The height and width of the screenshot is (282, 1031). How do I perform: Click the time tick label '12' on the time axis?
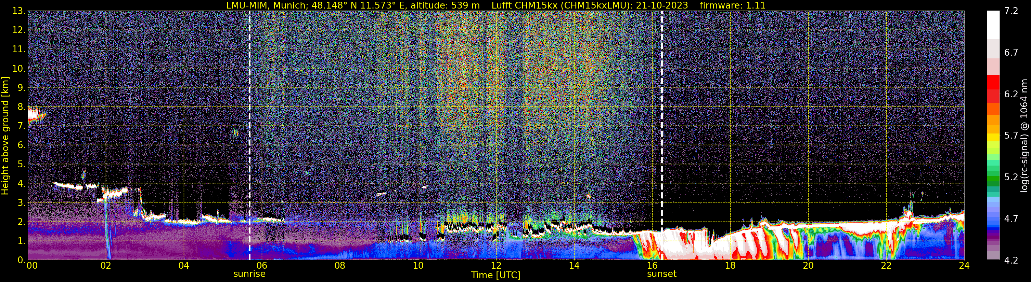click(496, 265)
